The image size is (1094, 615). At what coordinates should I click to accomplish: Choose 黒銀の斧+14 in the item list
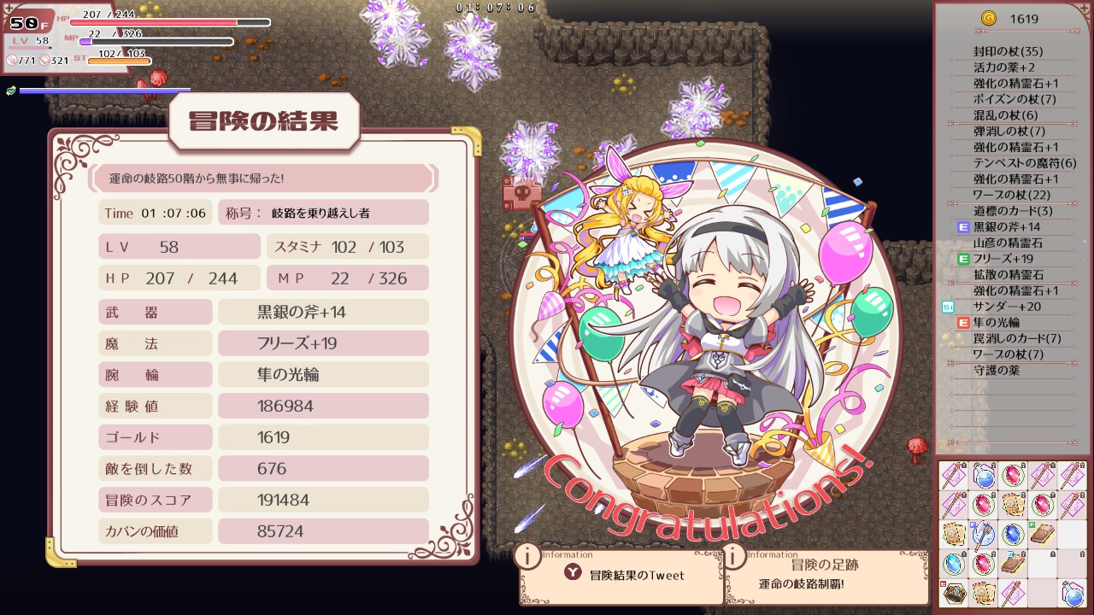click(1009, 226)
